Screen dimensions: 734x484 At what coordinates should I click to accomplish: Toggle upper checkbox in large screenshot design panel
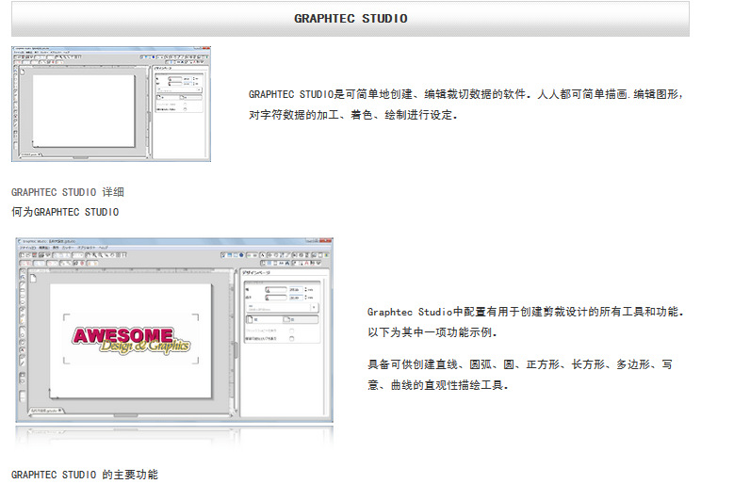[x=292, y=331]
